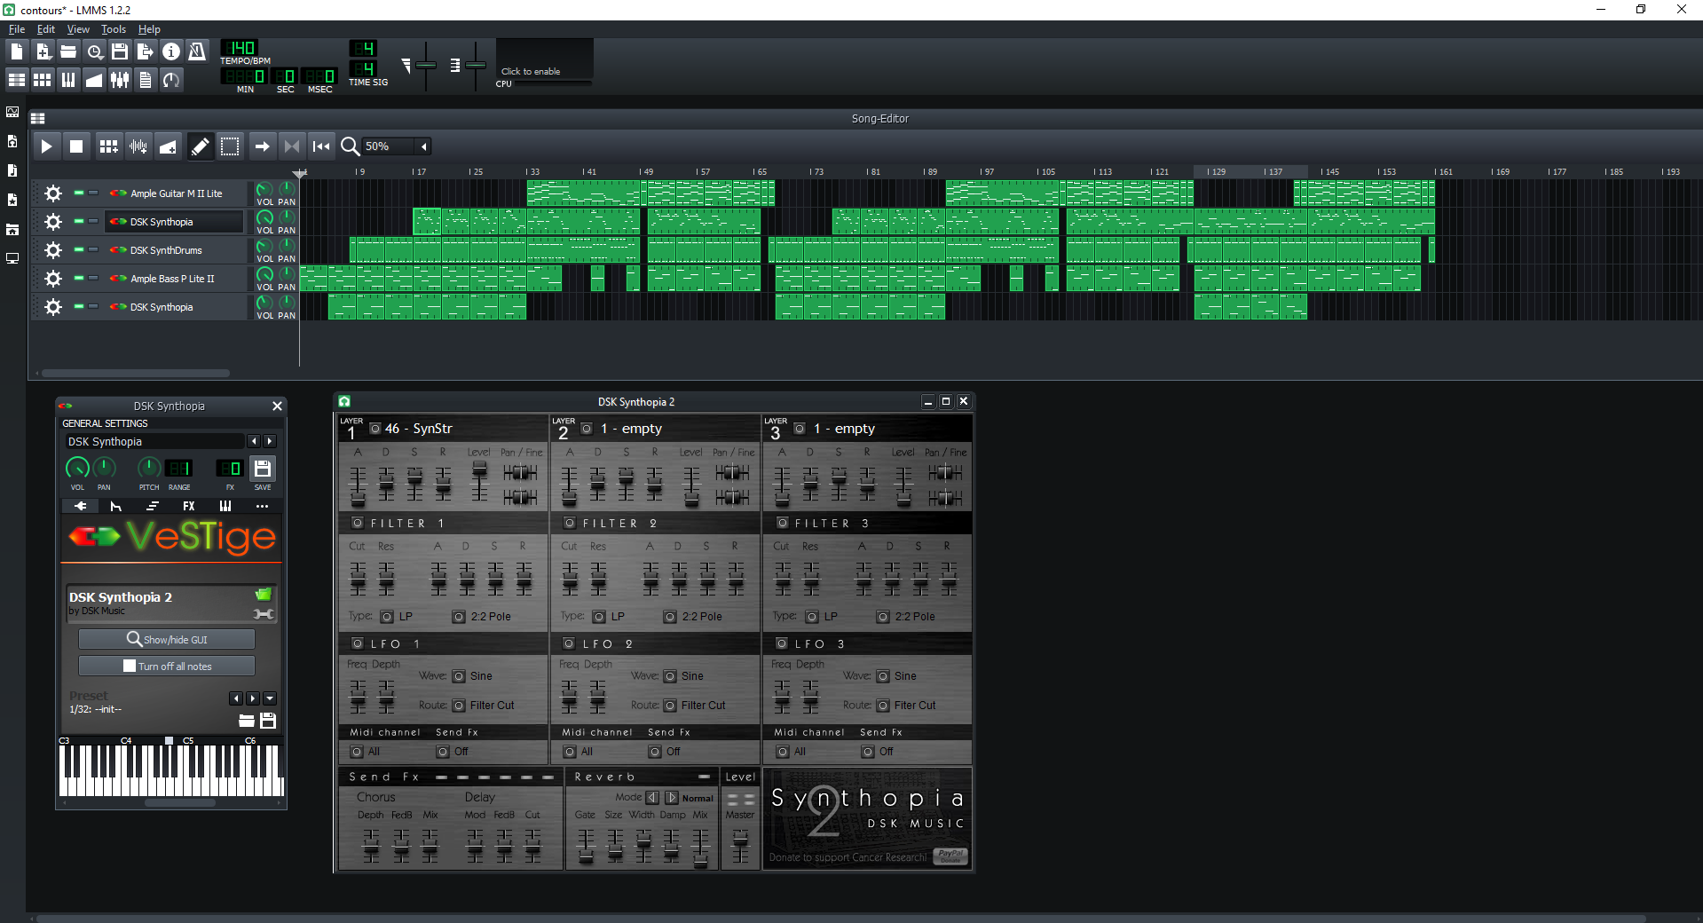
Task: Save instrument settings with SAVE button
Action: (x=263, y=469)
